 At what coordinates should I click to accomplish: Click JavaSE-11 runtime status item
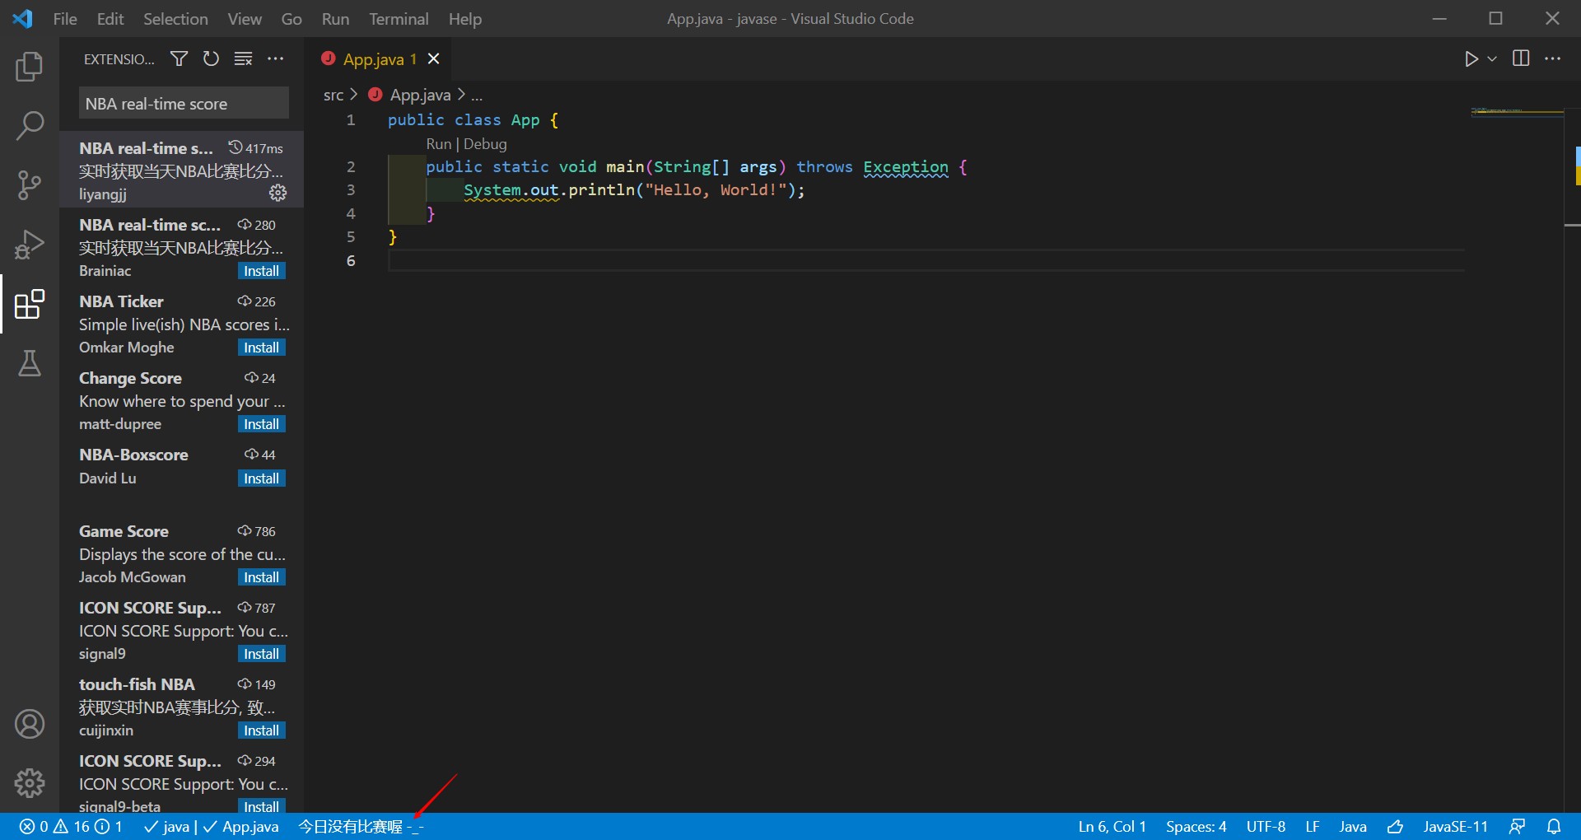1455,826
